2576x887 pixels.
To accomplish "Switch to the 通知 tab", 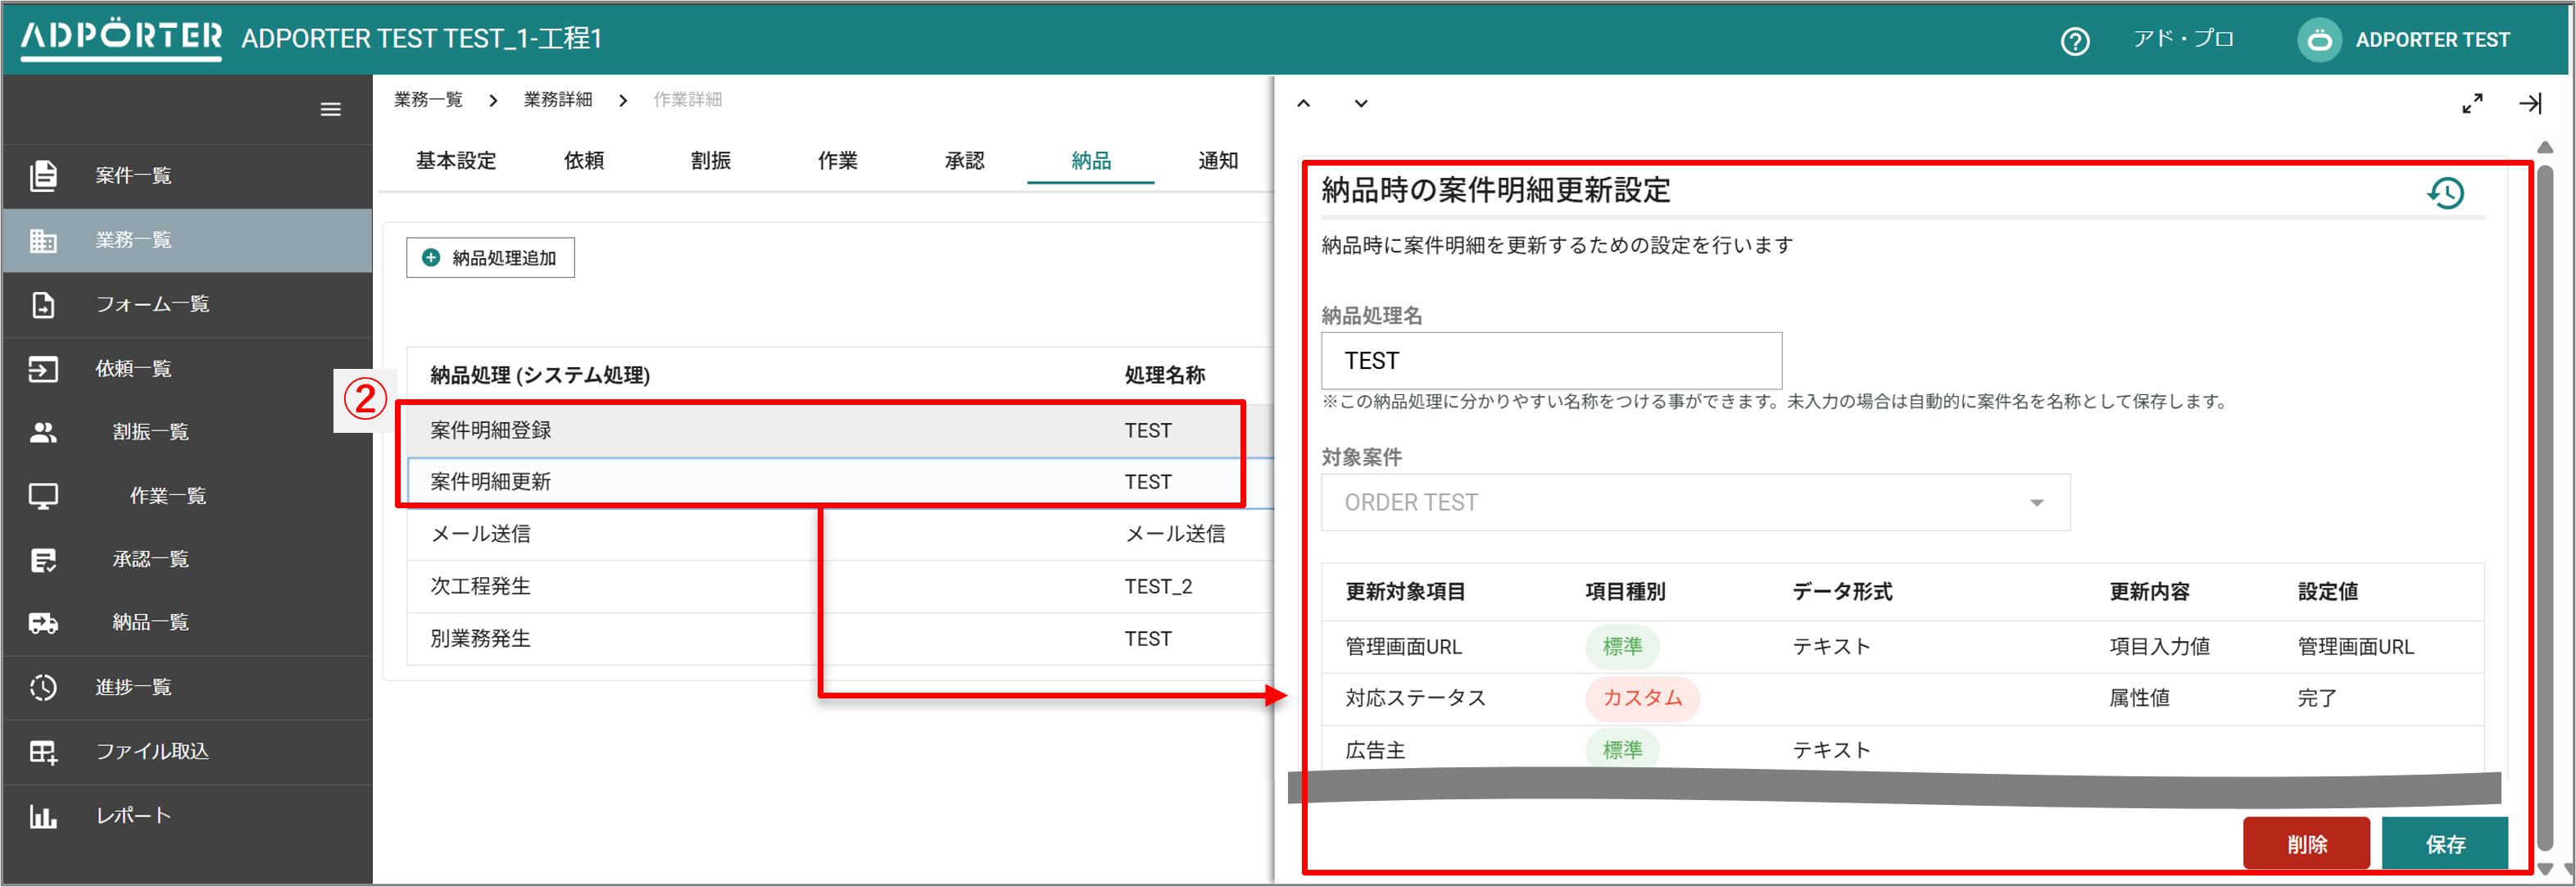I will point(1218,160).
